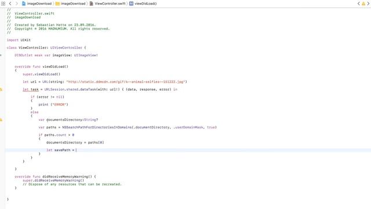Click '// imageDownload' header comment line
Screen dimensions: 371x209
pyautogui.click(x=24, y=17)
